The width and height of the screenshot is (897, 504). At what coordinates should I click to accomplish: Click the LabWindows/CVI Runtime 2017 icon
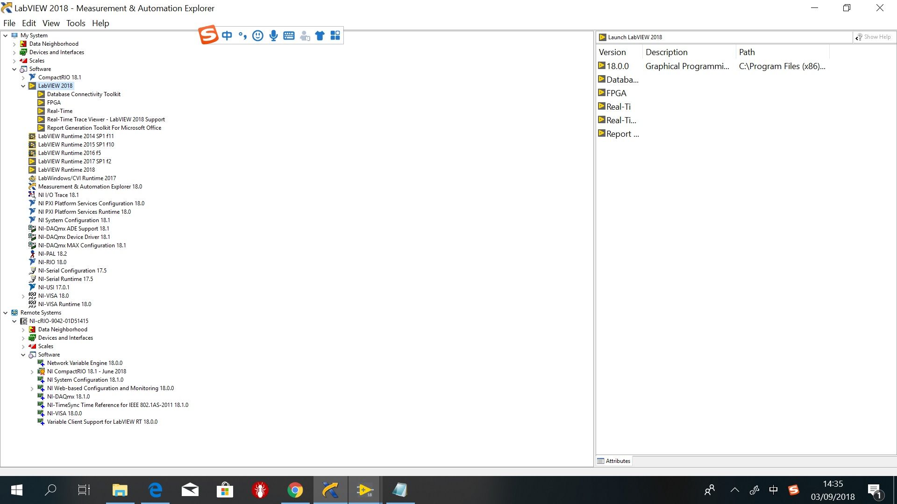32,178
